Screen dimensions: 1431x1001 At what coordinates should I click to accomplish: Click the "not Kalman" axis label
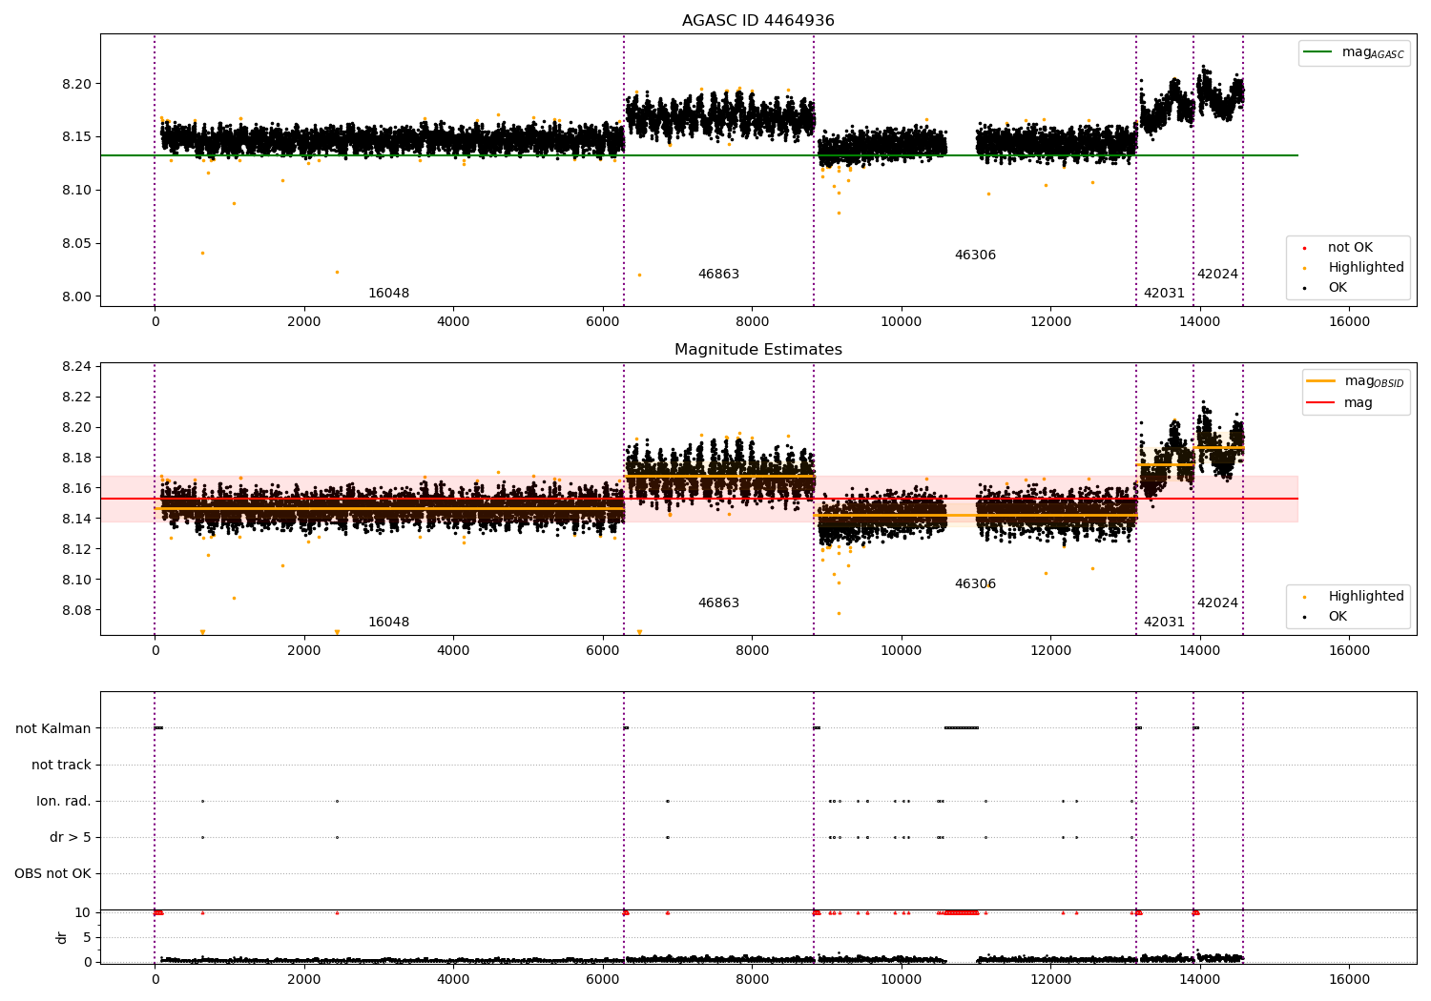coord(53,728)
